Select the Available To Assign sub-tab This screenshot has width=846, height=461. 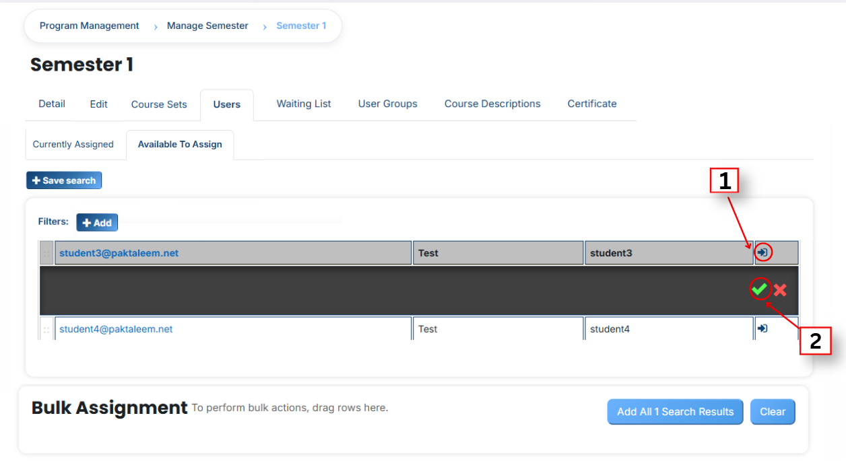coord(180,144)
